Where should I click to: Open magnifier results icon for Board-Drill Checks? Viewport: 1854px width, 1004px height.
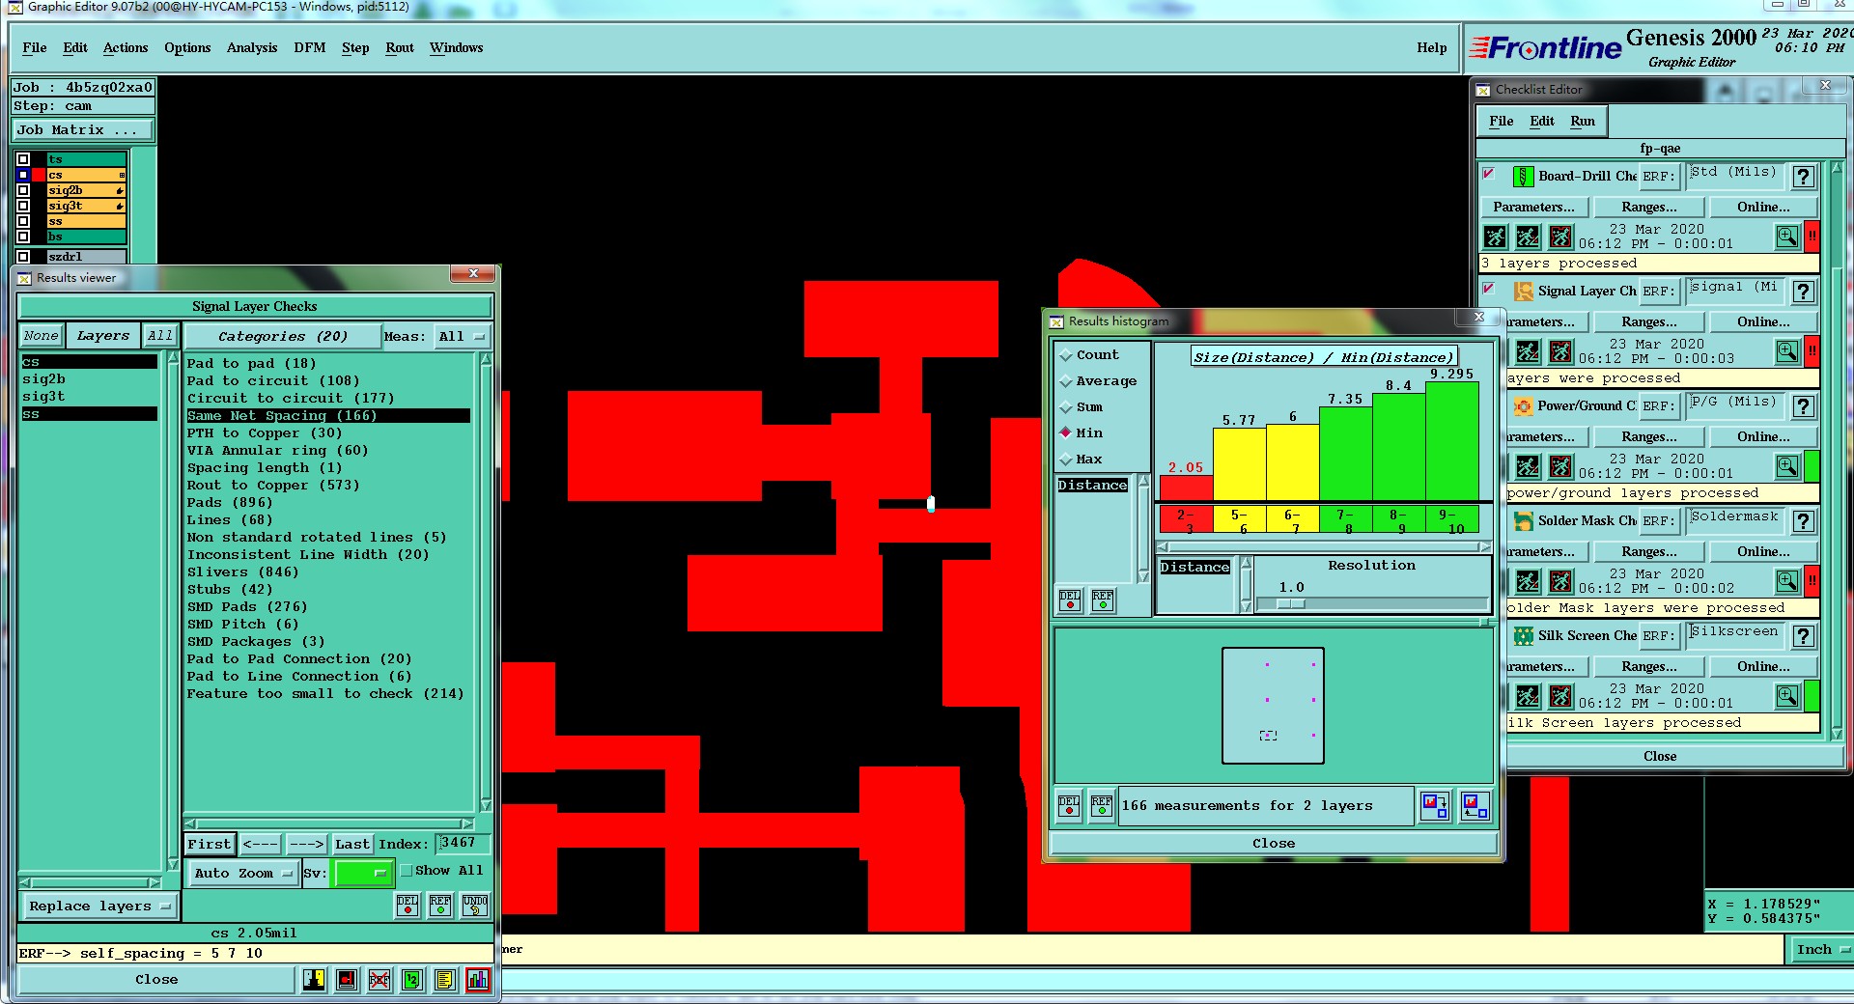(x=1787, y=237)
